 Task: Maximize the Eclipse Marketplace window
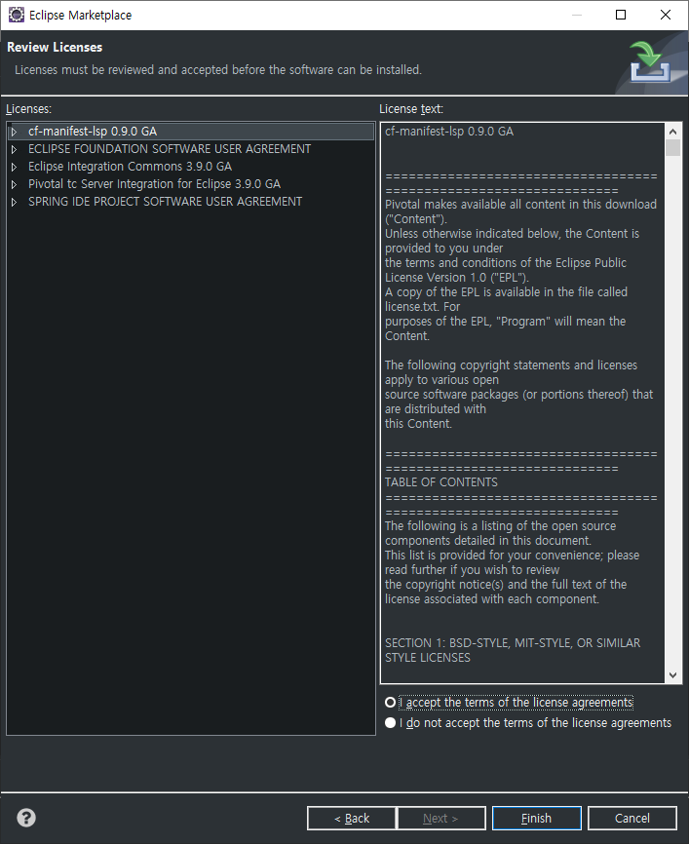click(621, 15)
